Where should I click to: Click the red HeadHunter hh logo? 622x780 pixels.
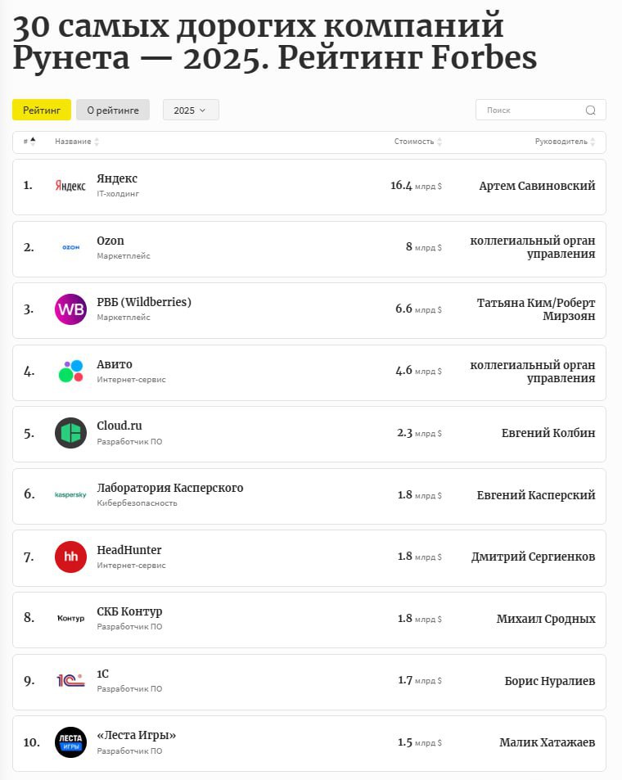(70, 557)
